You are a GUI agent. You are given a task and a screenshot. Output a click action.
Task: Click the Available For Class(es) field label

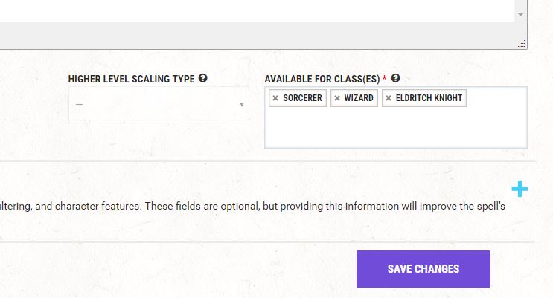point(322,79)
